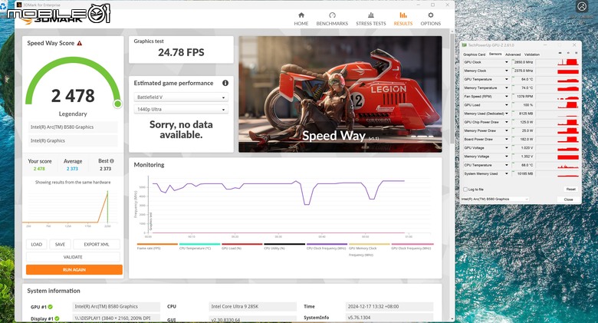Click the yellow GPU Memory Clock legend bar

click(x=370, y=244)
